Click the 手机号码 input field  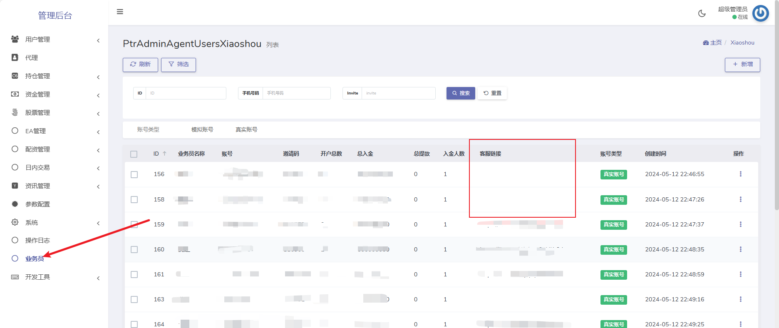click(x=296, y=93)
